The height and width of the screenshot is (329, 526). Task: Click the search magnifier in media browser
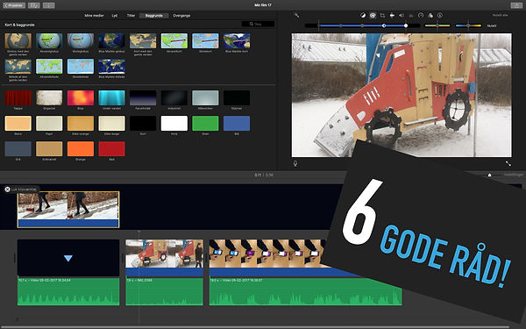click(252, 25)
